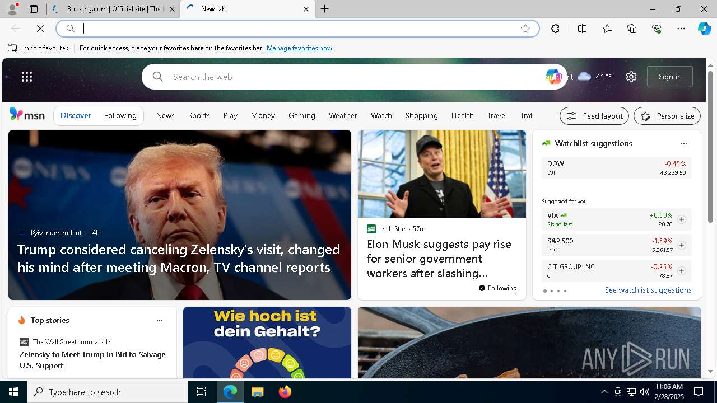Click the taskbar search box
This screenshot has width=717, height=403.
108,392
